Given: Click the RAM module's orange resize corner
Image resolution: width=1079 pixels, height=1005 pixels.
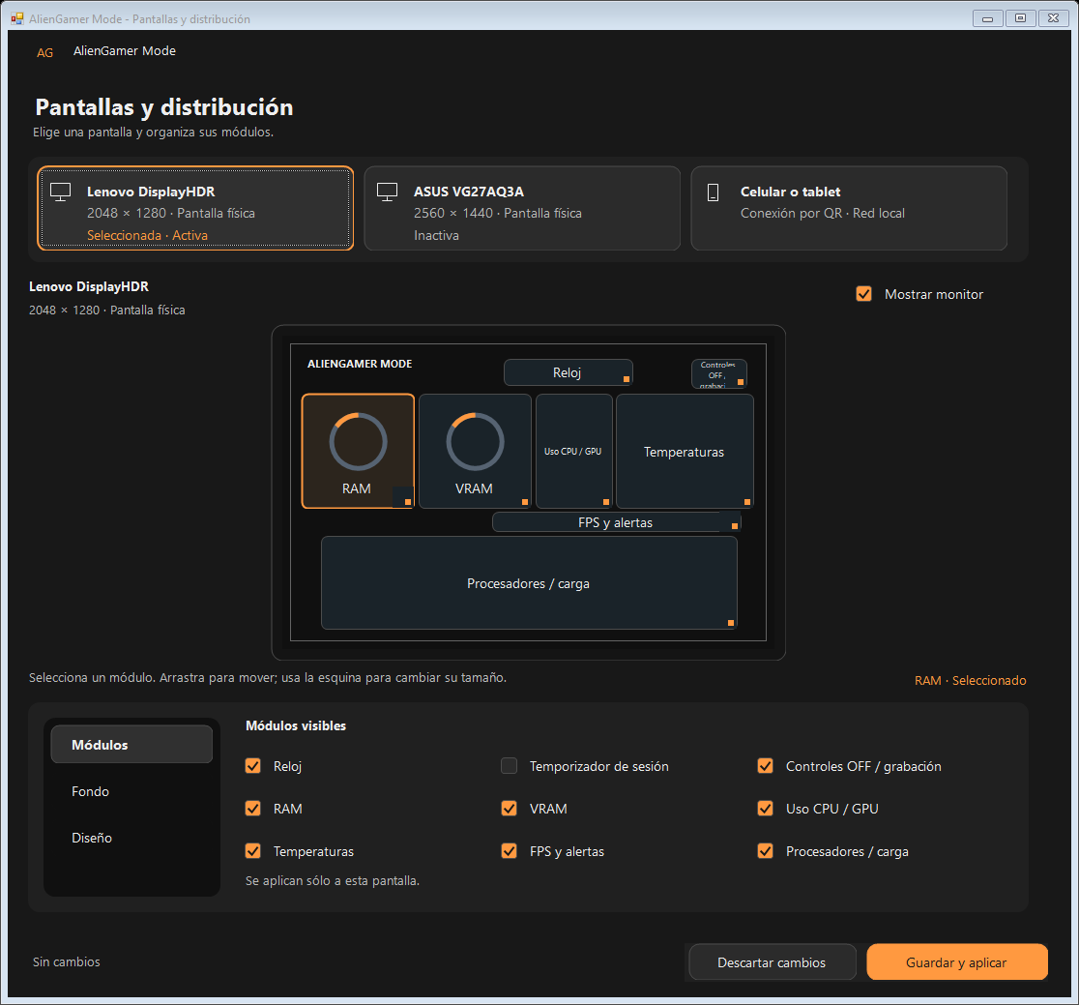Looking at the screenshot, I should [408, 503].
